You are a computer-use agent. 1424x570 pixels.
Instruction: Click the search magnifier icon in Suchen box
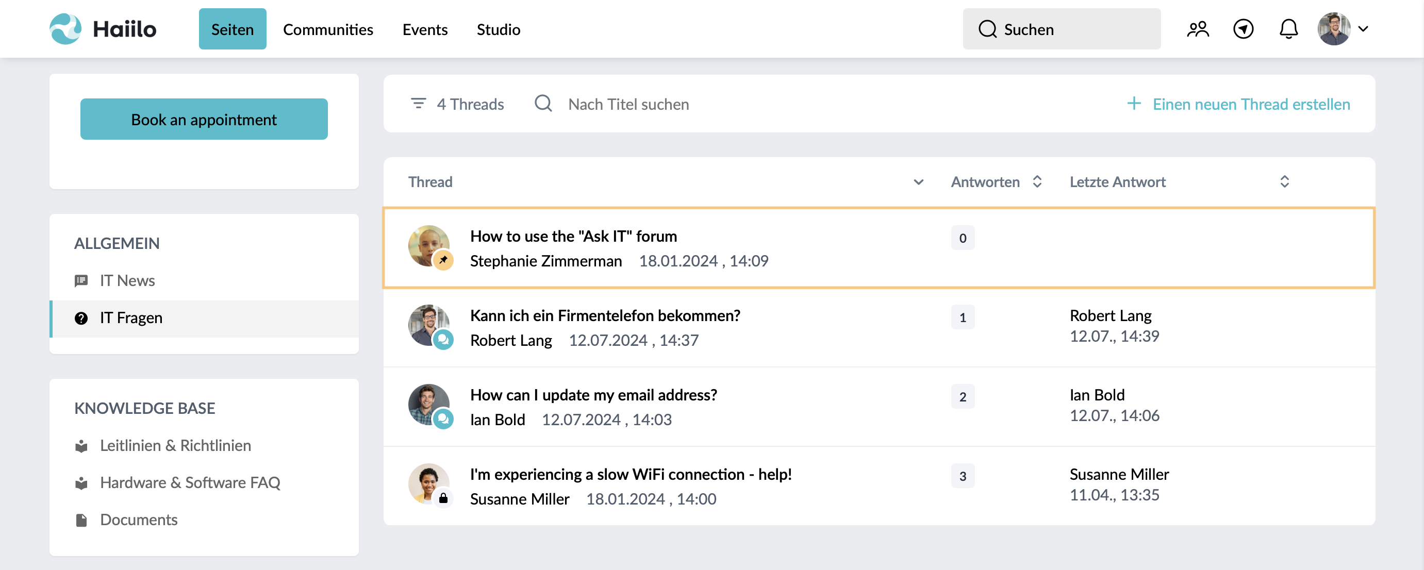[987, 29]
